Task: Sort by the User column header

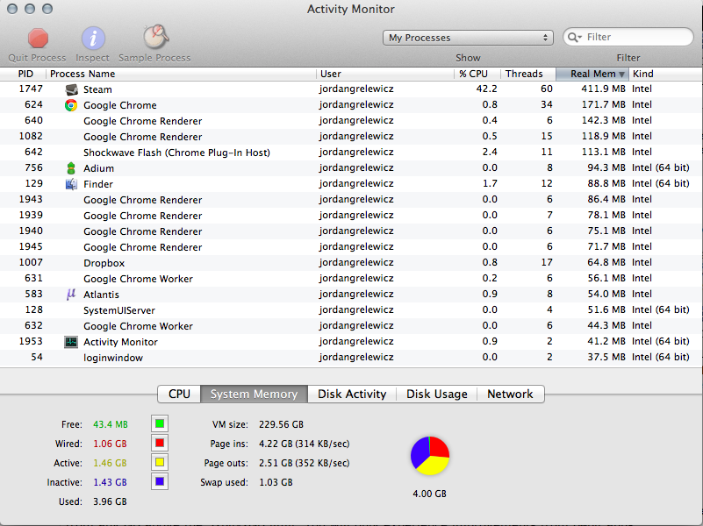Action: 385,74
